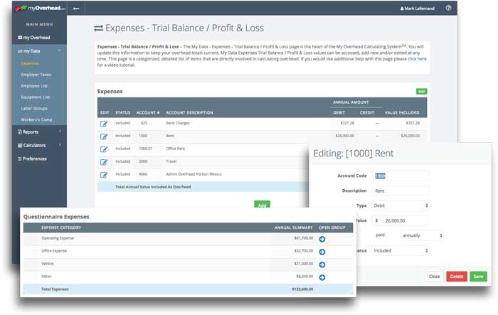Open Mark Lallemand user menu
The image size is (498, 315).
pos(417,9)
